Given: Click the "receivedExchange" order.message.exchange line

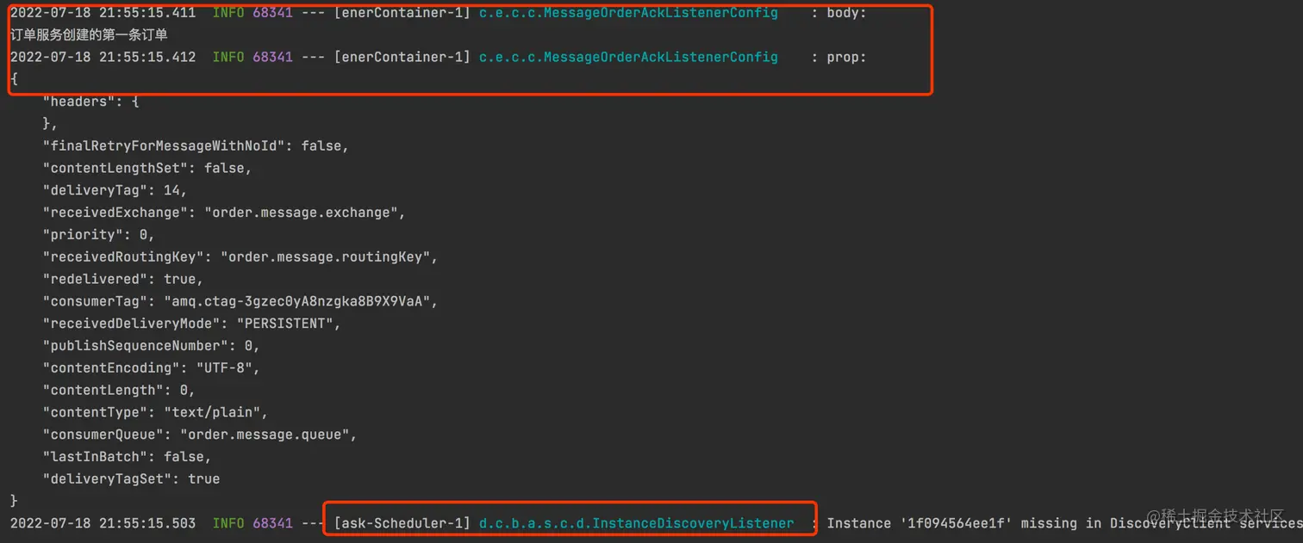Looking at the screenshot, I should [224, 213].
